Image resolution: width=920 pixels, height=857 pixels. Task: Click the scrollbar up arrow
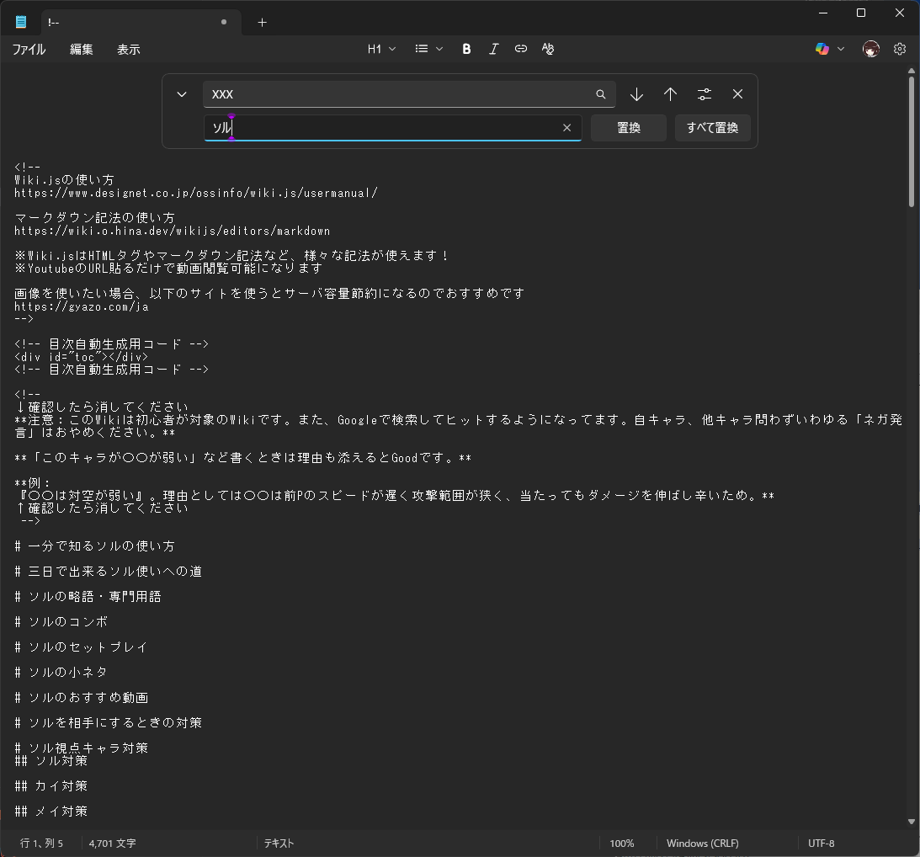pos(912,71)
